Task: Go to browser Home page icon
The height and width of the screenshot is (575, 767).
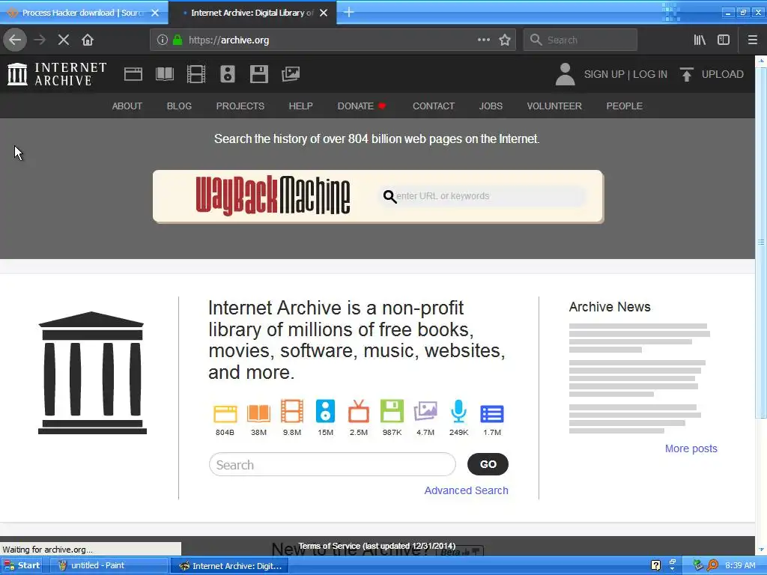Action: click(x=88, y=40)
